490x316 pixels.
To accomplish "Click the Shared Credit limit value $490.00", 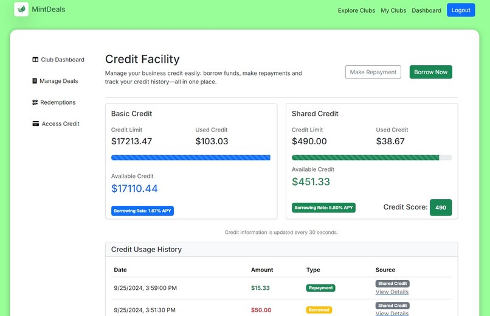I will [309, 141].
